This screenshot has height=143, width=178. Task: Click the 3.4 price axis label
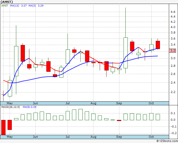point(173,45)
